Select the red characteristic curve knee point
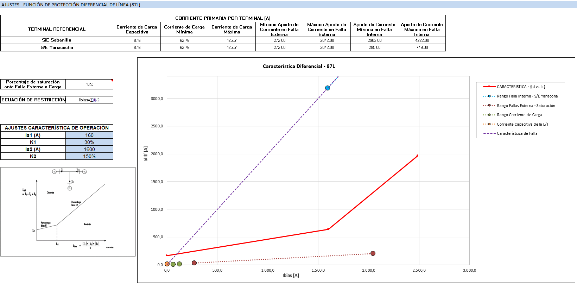The image size is (577, 284). [328, 229]
